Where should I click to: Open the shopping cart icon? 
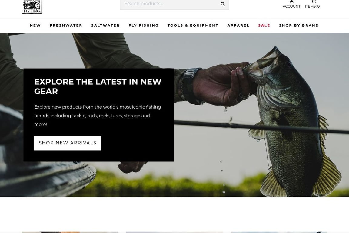[x=314, y=1]
